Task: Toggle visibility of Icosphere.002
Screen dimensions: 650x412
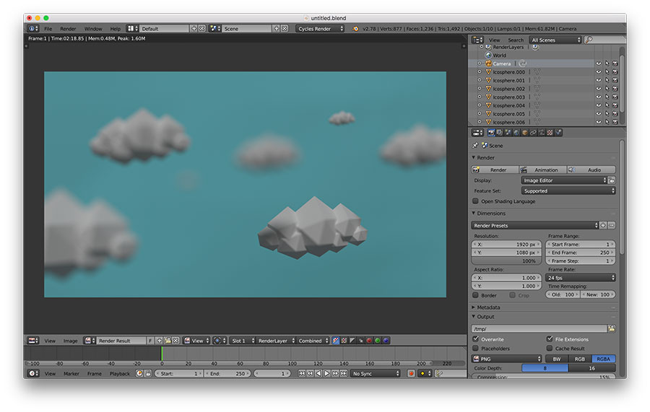Action: [x=599, y=89]
